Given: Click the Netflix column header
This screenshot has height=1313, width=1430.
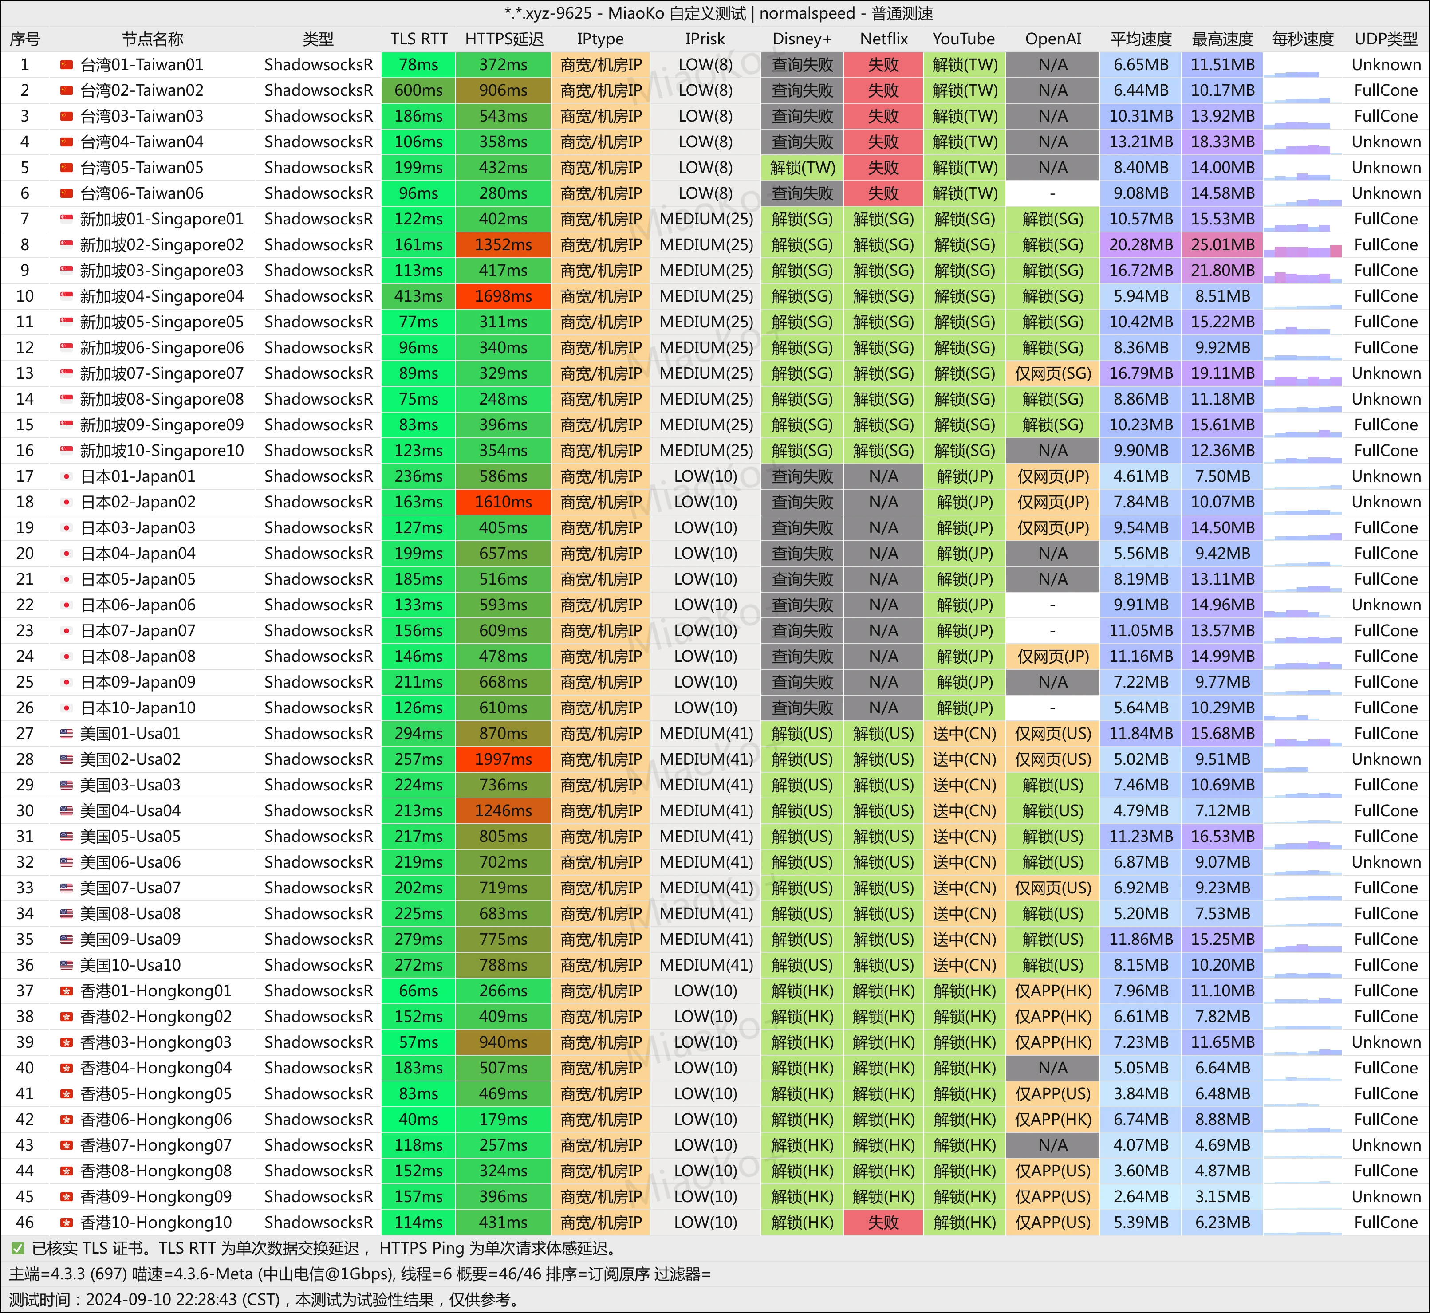Looking at the screenshot, I should click(x=883, y=39).
